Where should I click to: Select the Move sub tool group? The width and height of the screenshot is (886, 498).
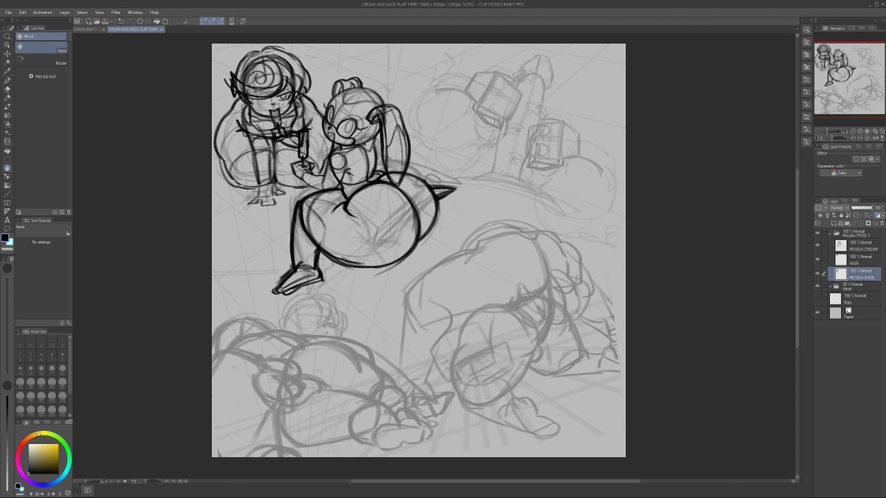click(x=41, y=36)
